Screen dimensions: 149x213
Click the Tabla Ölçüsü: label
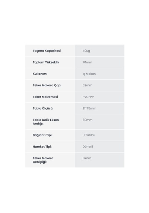point(43,108)
